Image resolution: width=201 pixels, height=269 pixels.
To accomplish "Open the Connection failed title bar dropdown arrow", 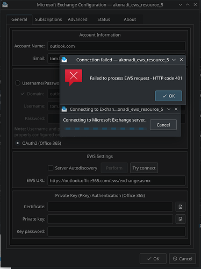I will click(x=174, y=60).
